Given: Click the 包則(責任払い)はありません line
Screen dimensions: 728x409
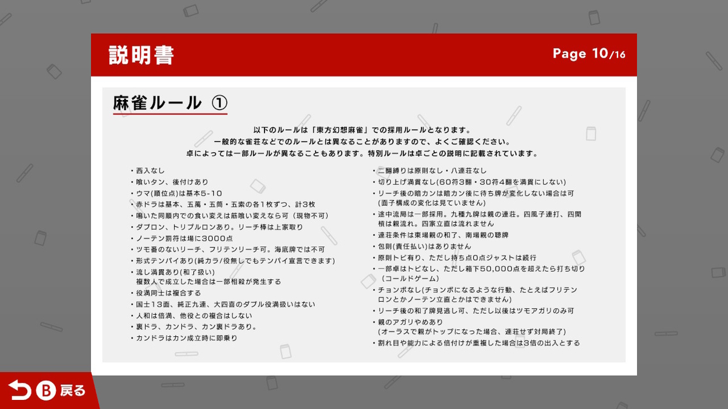Looking at the screenshot, I should coord(421,247).
